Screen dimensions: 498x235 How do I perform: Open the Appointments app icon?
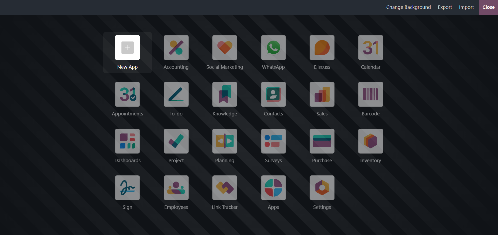coord(127,94)
